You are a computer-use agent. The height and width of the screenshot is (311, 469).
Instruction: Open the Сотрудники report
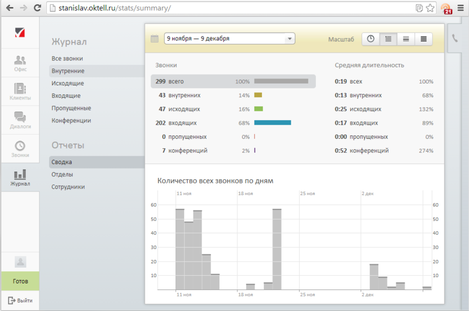68,187
